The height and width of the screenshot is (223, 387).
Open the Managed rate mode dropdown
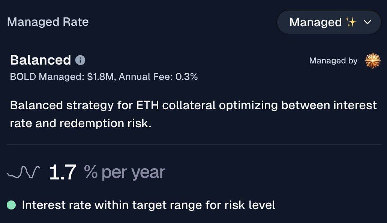pos(329,22)
